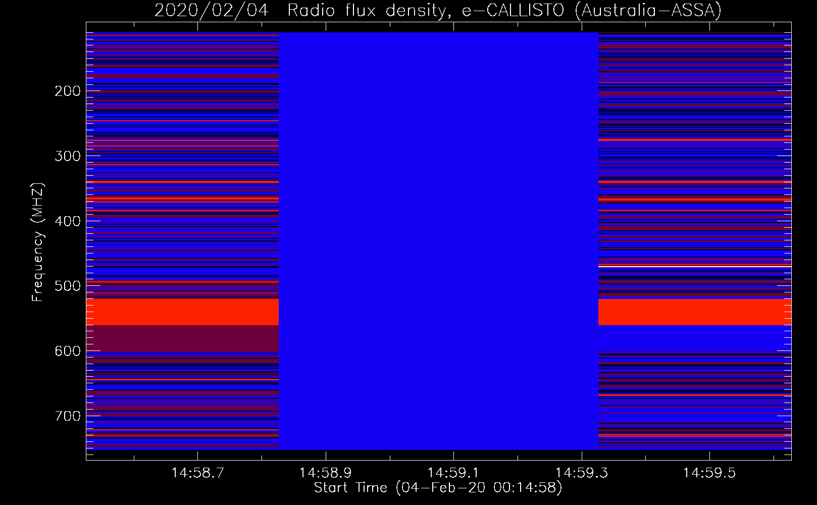
Task: Click the bright red band in the right spectrogram block
Action: tap(695, 312)
